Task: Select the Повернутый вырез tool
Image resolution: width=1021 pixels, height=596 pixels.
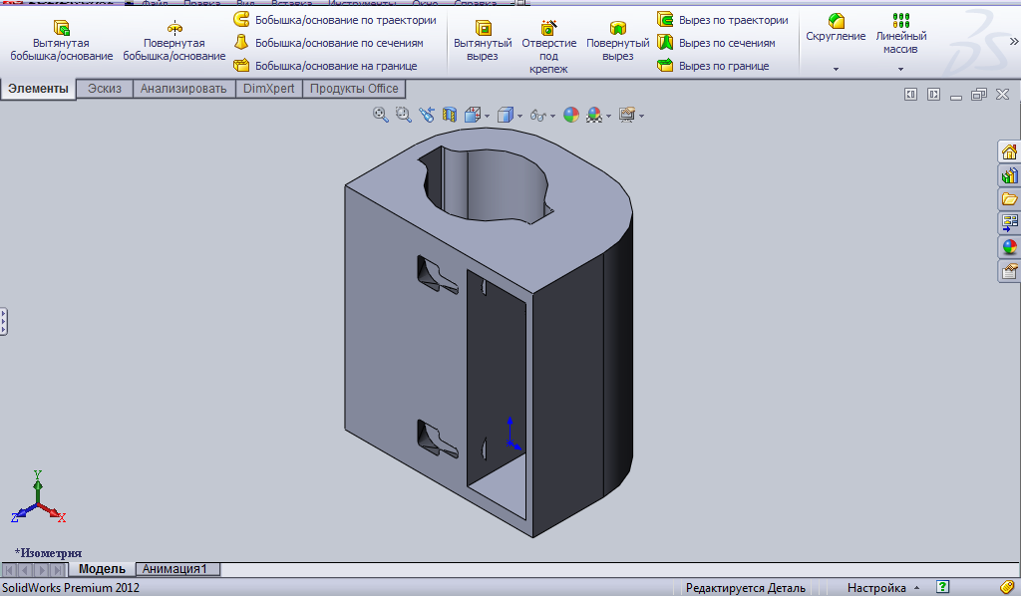Action: coord(618,40)
